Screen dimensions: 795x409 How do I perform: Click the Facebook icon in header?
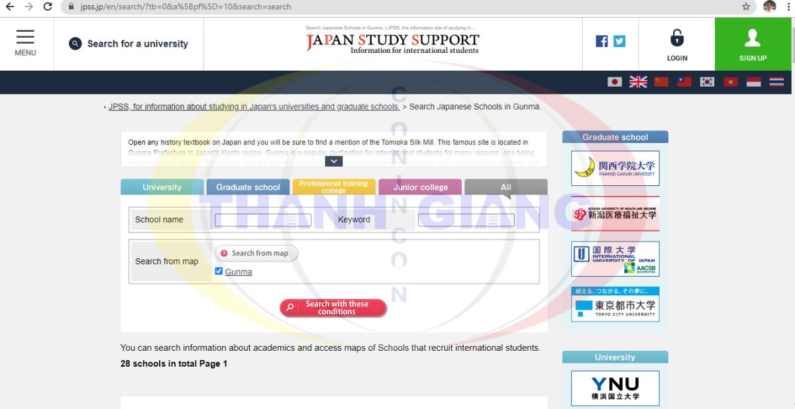[602, 41]
